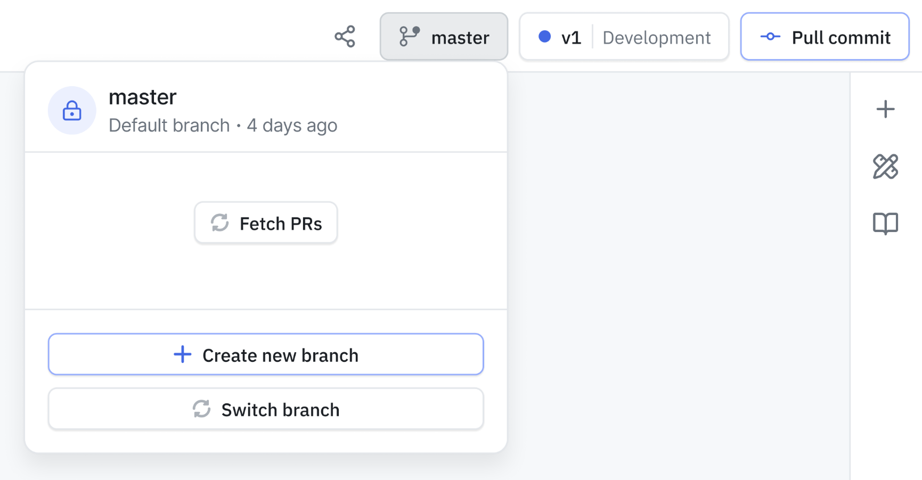This screenshot has height=480, width=922.
Task: Click the share icon in top bar
Action: (345, 37)
